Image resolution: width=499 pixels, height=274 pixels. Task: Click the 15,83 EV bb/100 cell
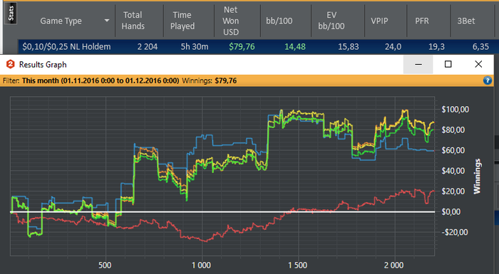click(x=348, y=47)
